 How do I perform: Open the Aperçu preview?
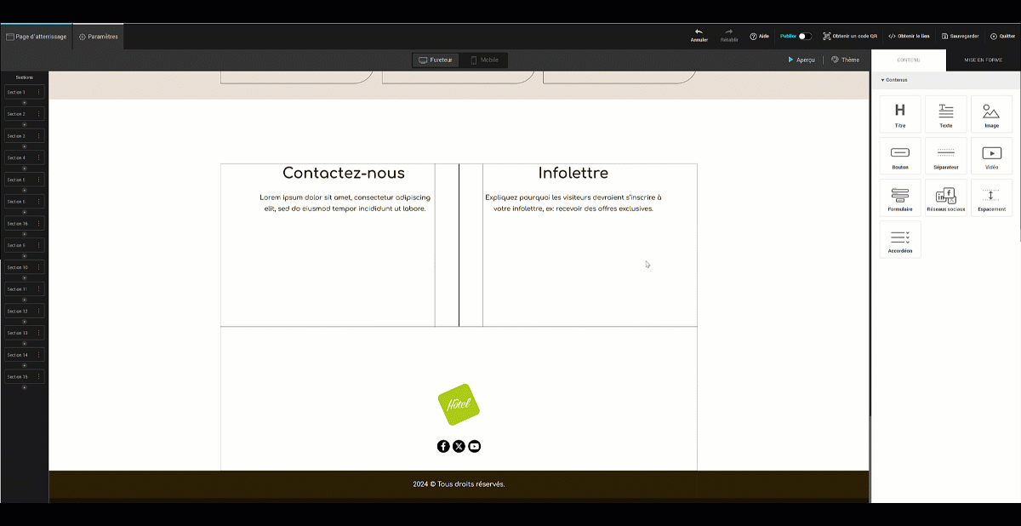click(801, 60)
